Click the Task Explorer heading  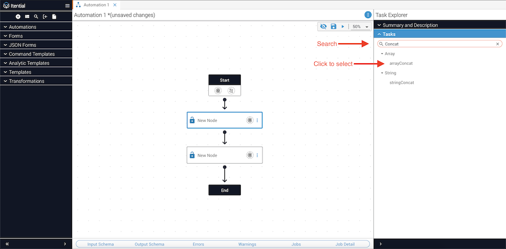(392, 15)
